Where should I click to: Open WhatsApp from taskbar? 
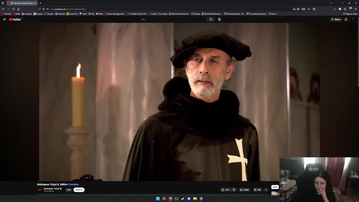coord(176,199)
